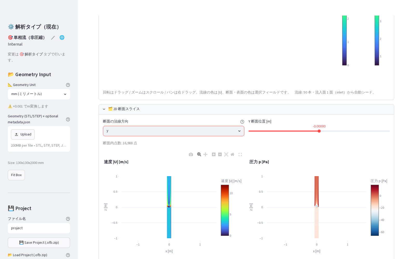Click the Size: 130x130x2000 mm text

point(26,163)
